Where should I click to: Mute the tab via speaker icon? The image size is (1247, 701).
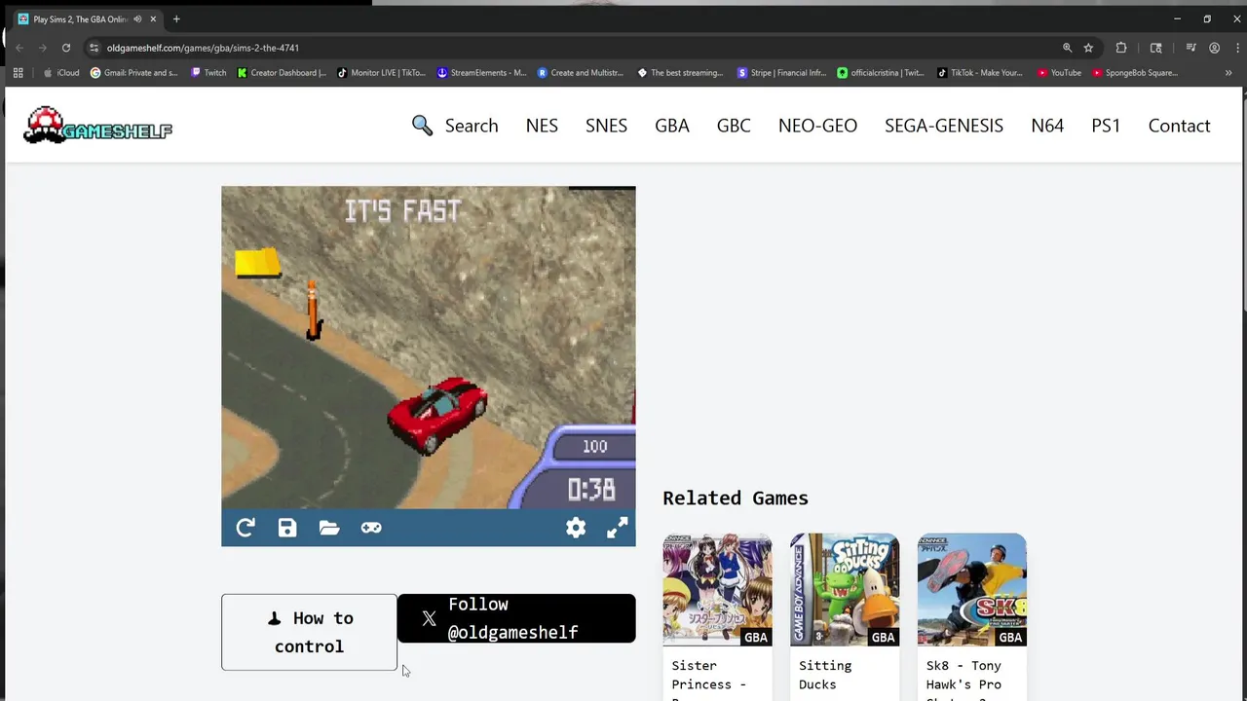click(137, 19)
